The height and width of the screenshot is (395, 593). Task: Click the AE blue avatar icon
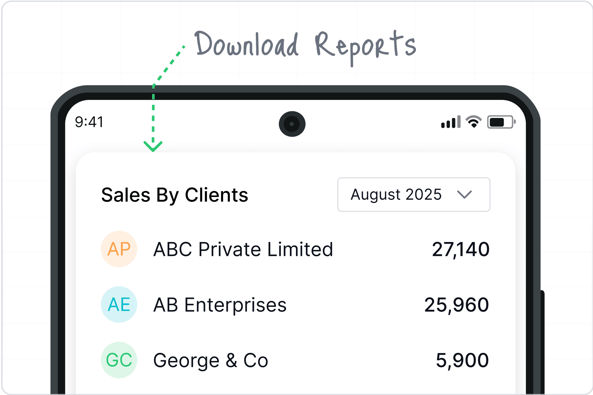(119, 304)
